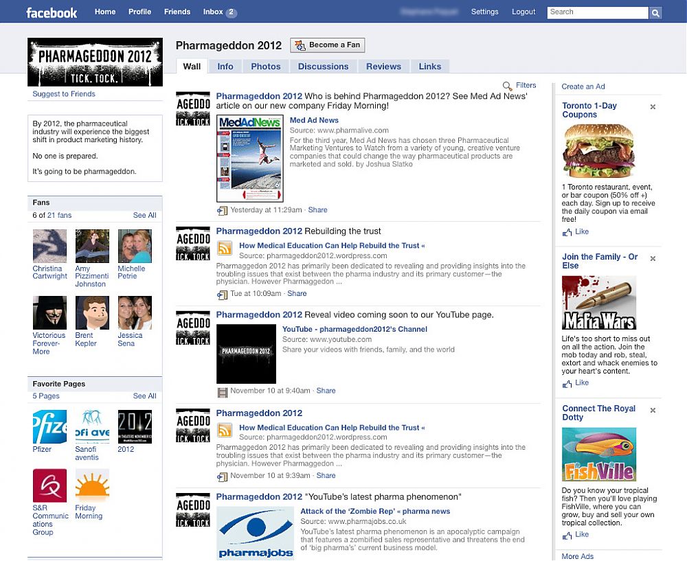Click the search magnifier icon in the header
The width and height of the screenshot is (687, 561).
(x=655, y=12)
